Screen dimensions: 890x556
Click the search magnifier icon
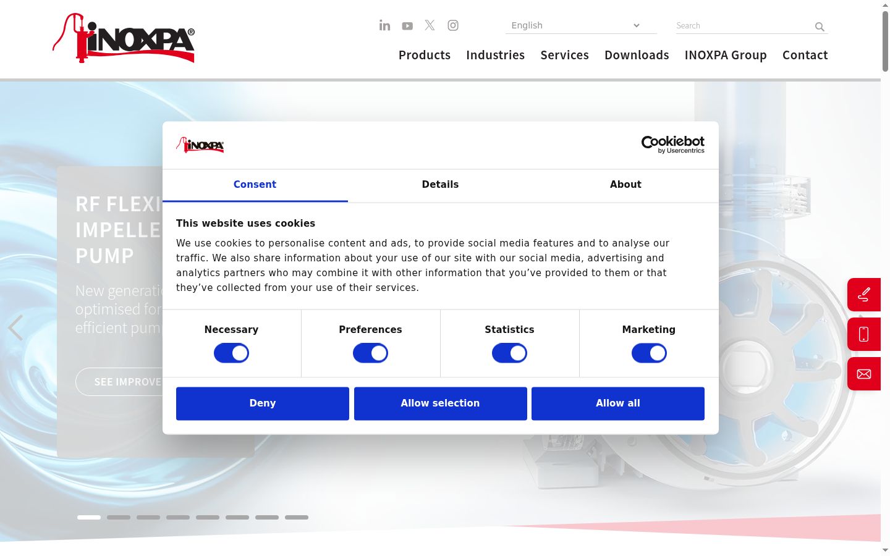pyautogui.click(x=820, y=27)
